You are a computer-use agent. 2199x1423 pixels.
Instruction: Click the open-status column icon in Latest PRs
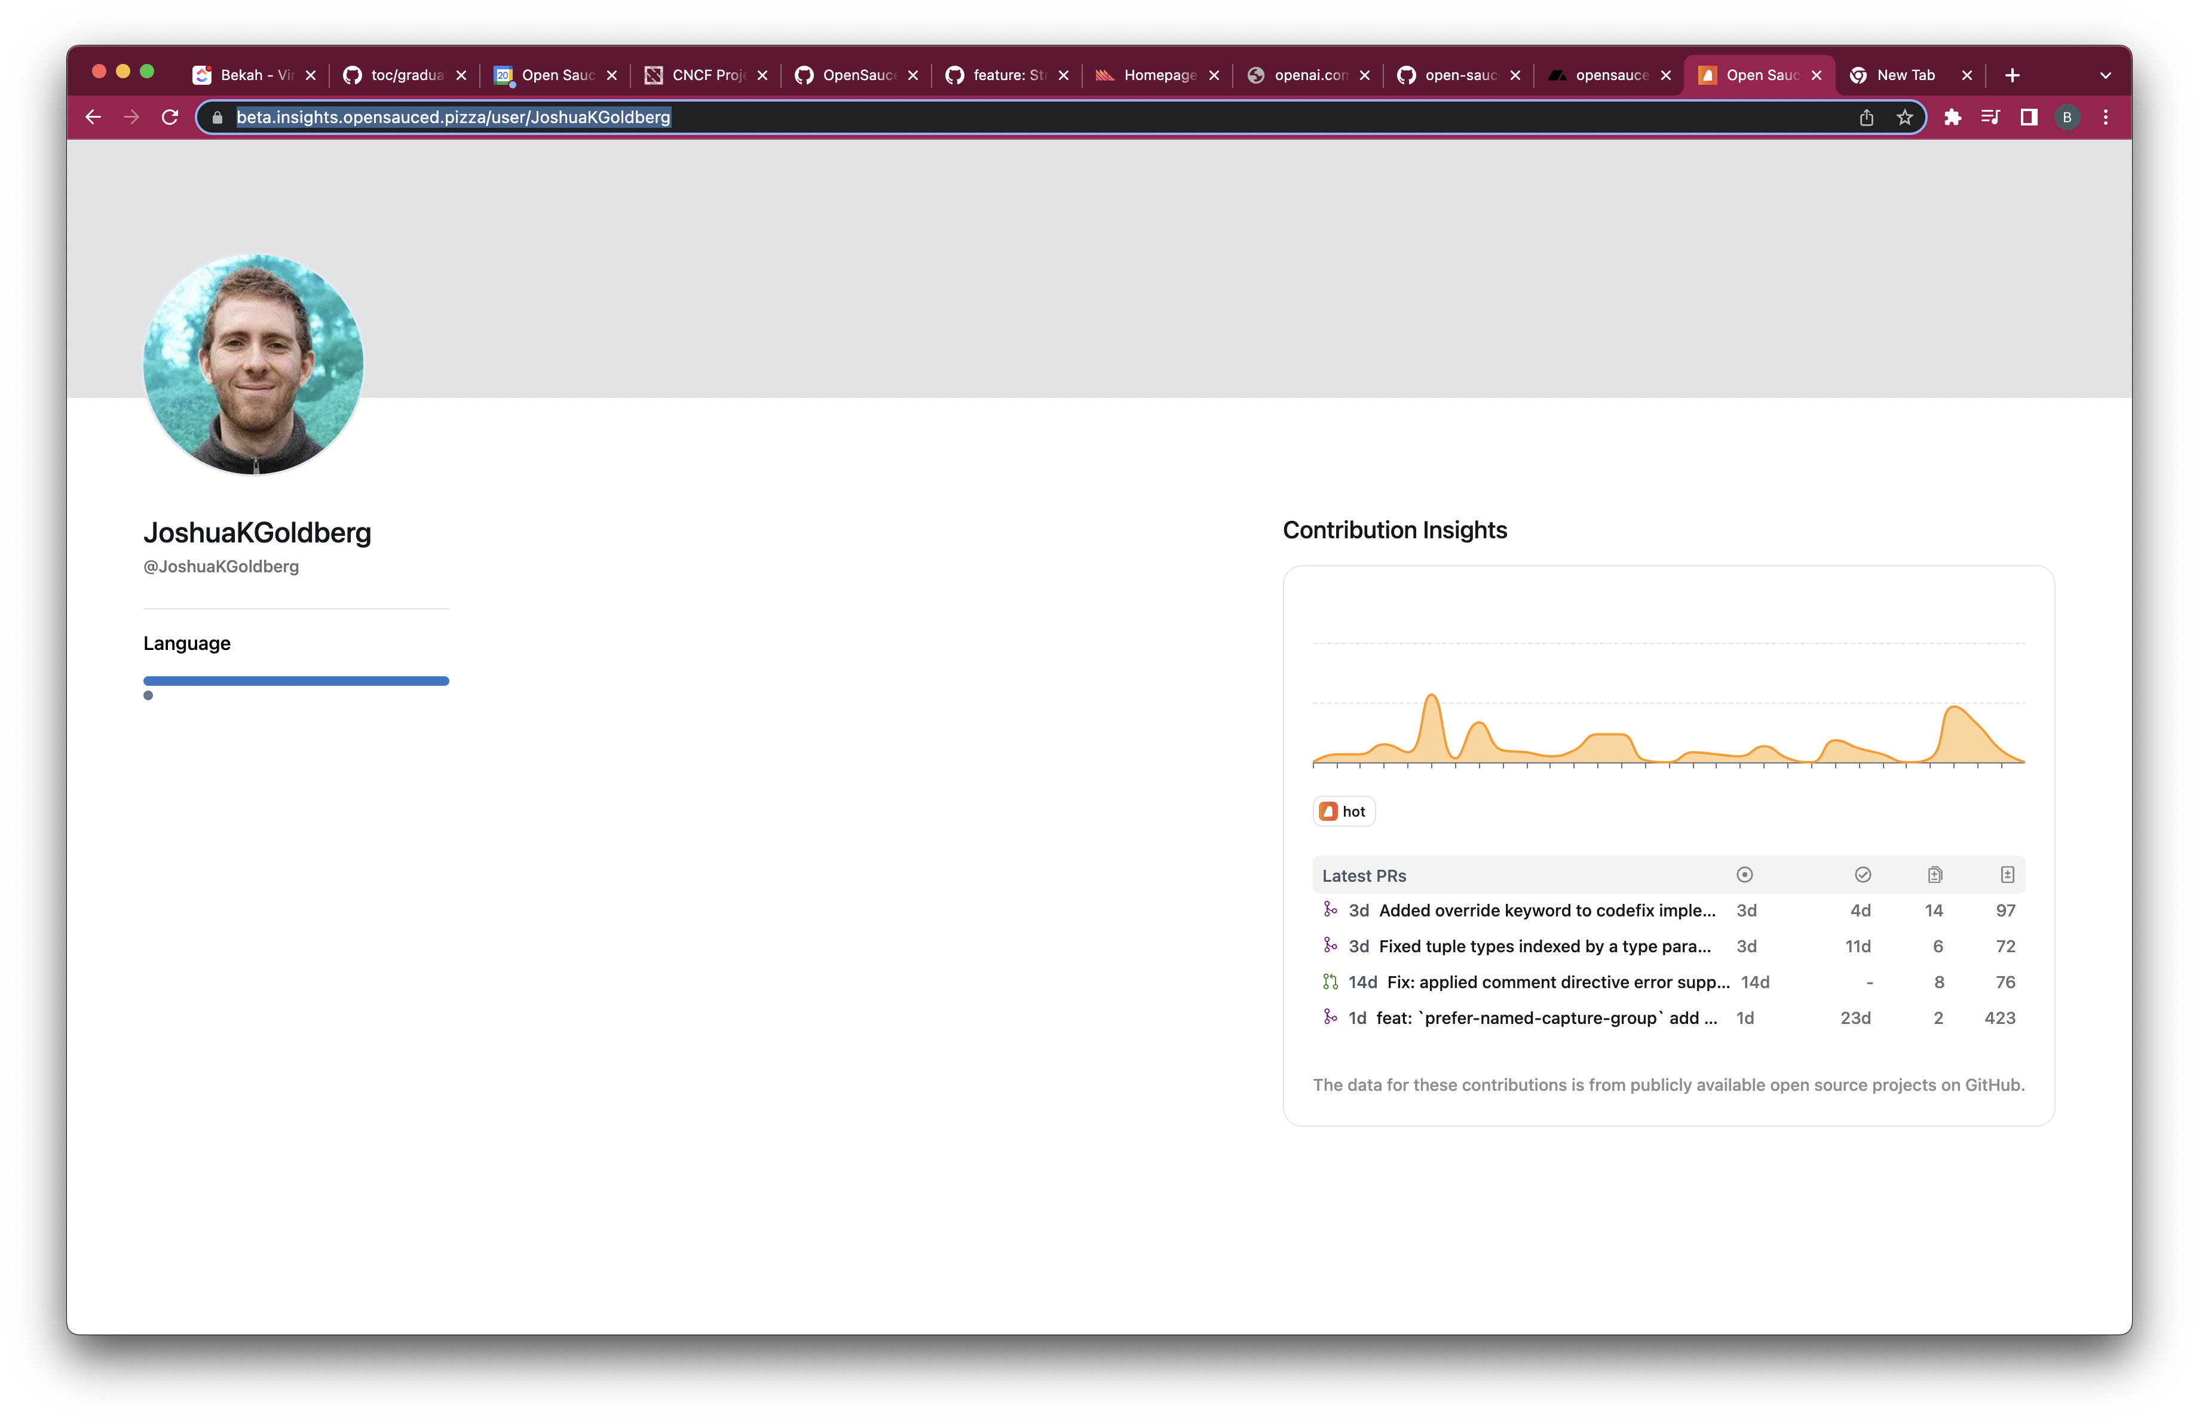[x=1744, y=875]
